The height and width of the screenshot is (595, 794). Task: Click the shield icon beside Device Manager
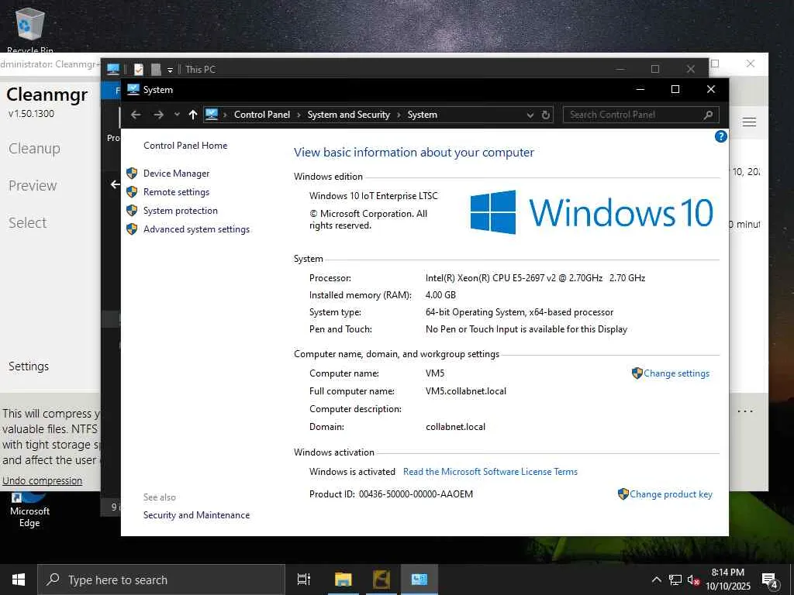[x=132, y=174]
